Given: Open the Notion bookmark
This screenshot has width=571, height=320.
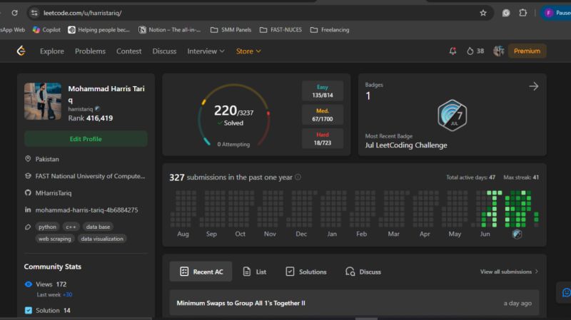Looking at the screenshot, I should [x=169, y=30].
